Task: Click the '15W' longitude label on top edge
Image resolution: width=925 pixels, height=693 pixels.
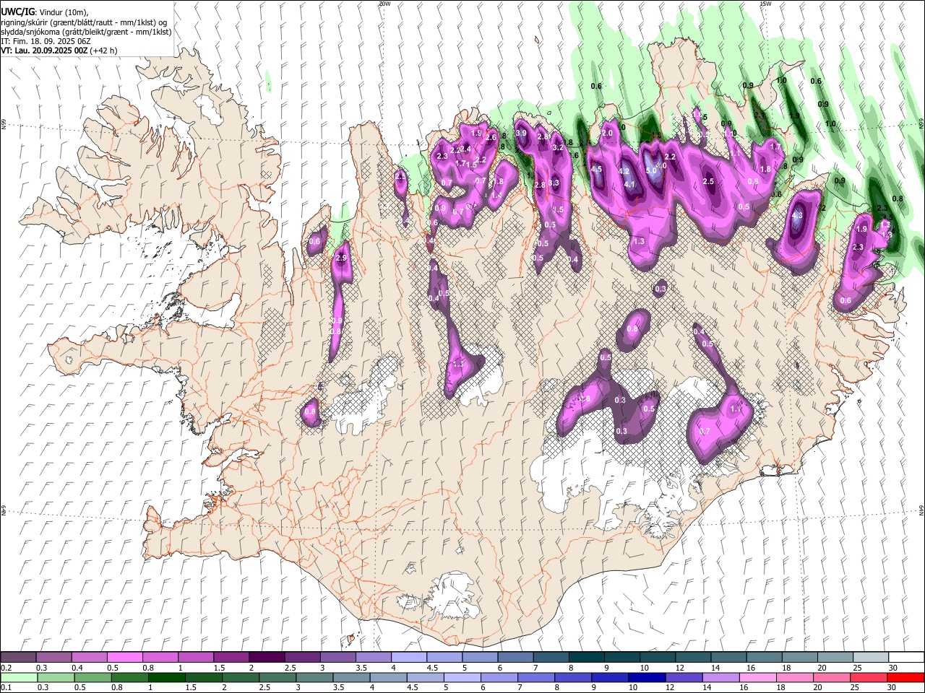Action: [765, 4]
